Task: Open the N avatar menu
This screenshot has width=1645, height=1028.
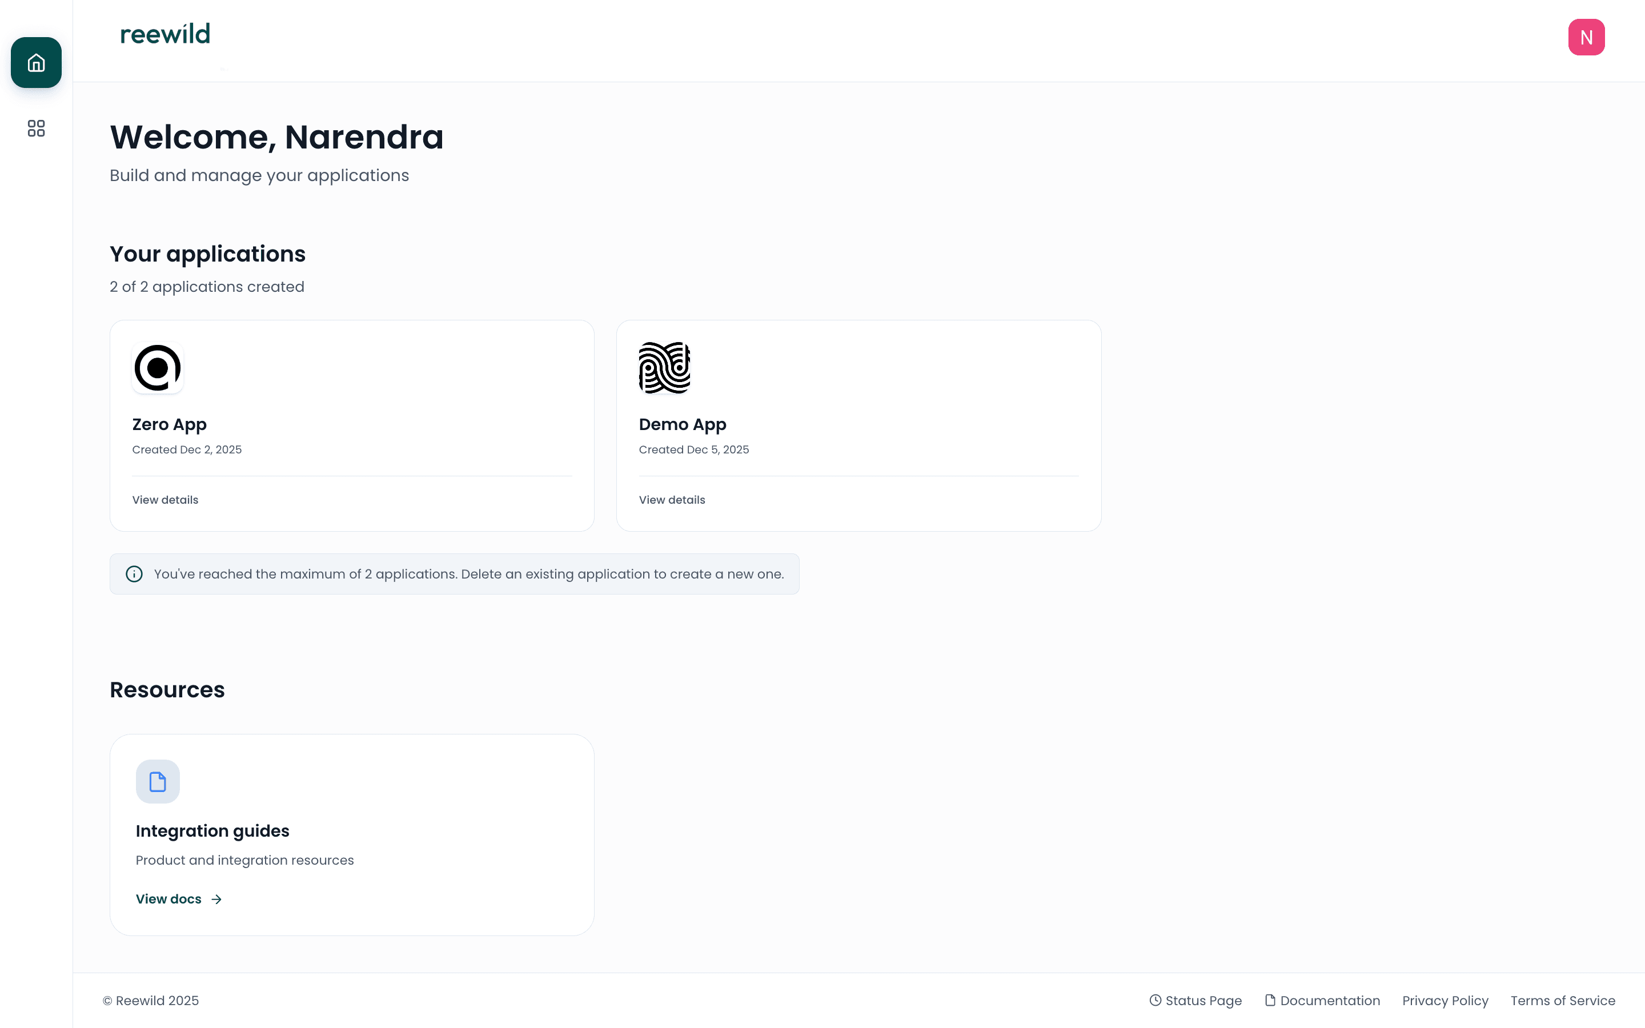Action: pyautogui.click(x=1587, y=37)
